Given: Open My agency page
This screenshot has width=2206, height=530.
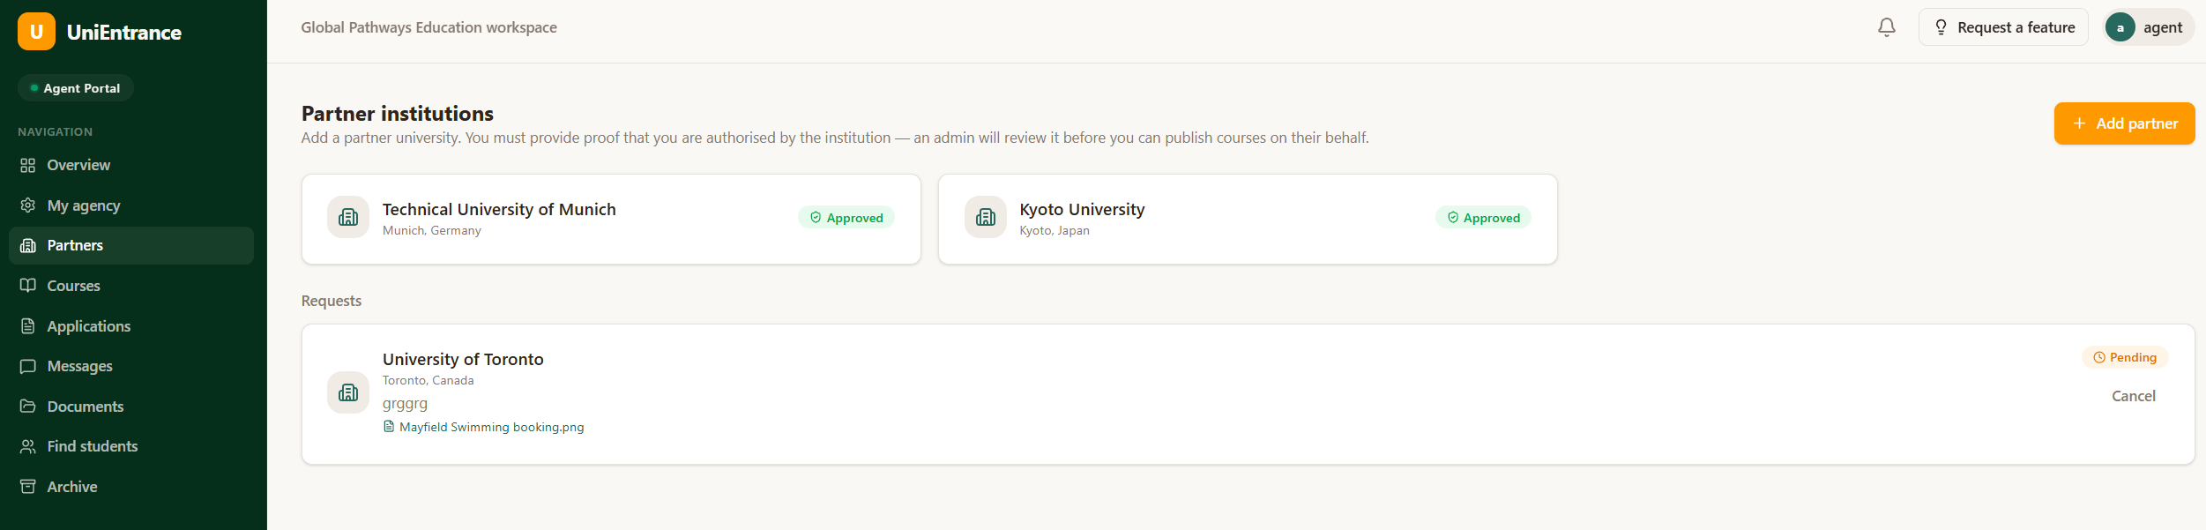Looking at the screenshot, I should click(131, 205).
